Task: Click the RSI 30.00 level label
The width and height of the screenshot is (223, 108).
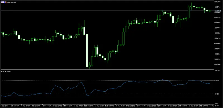Action: click(217, 94)
